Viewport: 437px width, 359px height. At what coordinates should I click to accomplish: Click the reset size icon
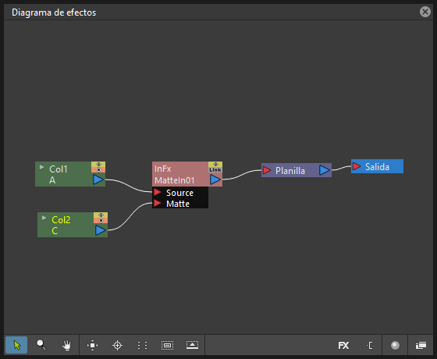tap(167, 345)
